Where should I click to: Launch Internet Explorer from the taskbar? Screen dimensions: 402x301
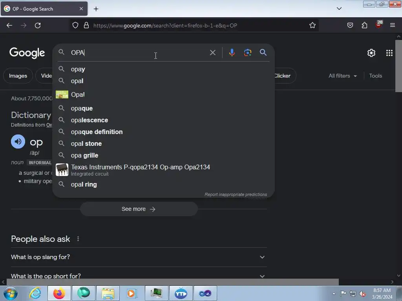click(x=35, y=293)
